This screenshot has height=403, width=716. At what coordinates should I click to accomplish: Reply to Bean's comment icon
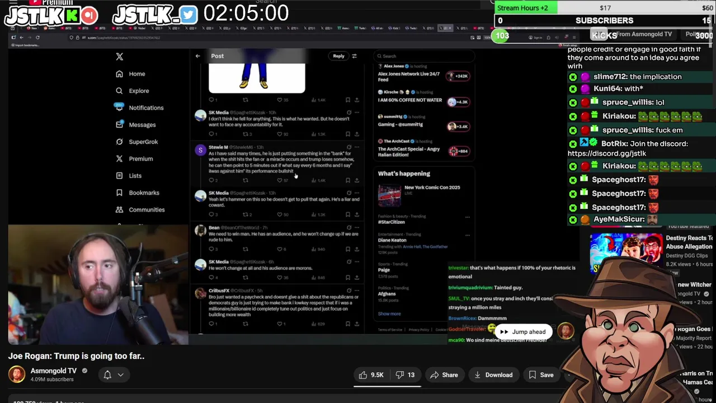point(211,249)
